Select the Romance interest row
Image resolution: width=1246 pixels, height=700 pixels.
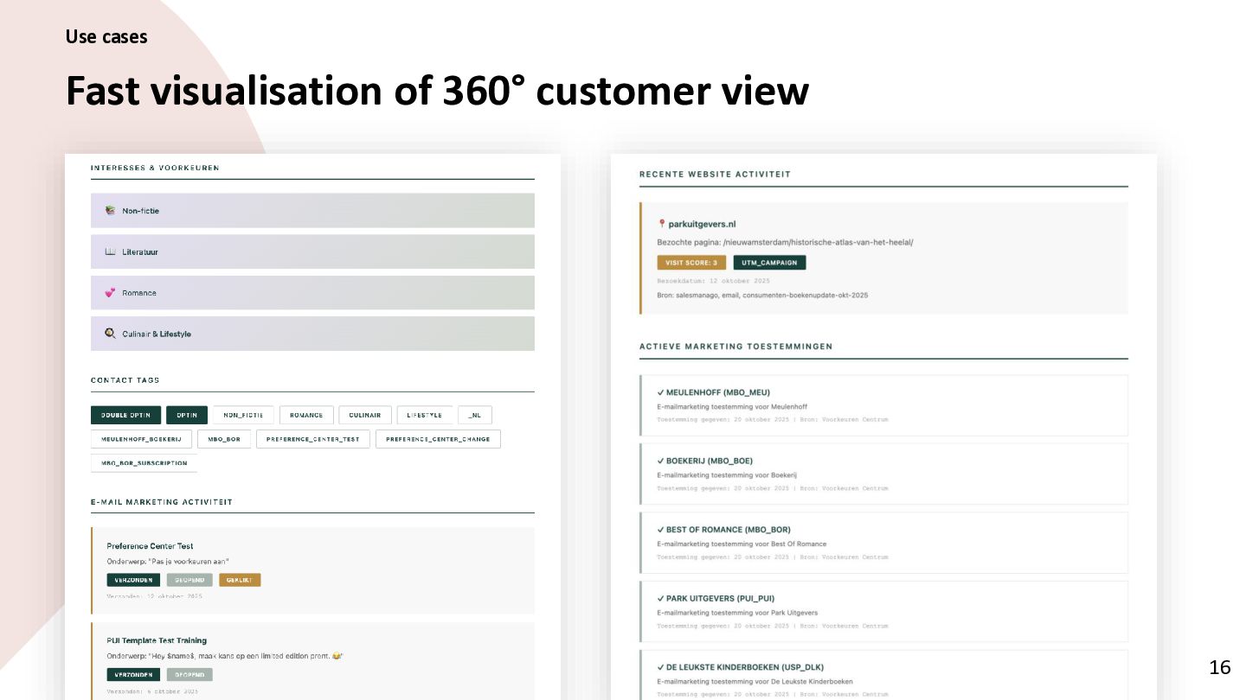312,293
